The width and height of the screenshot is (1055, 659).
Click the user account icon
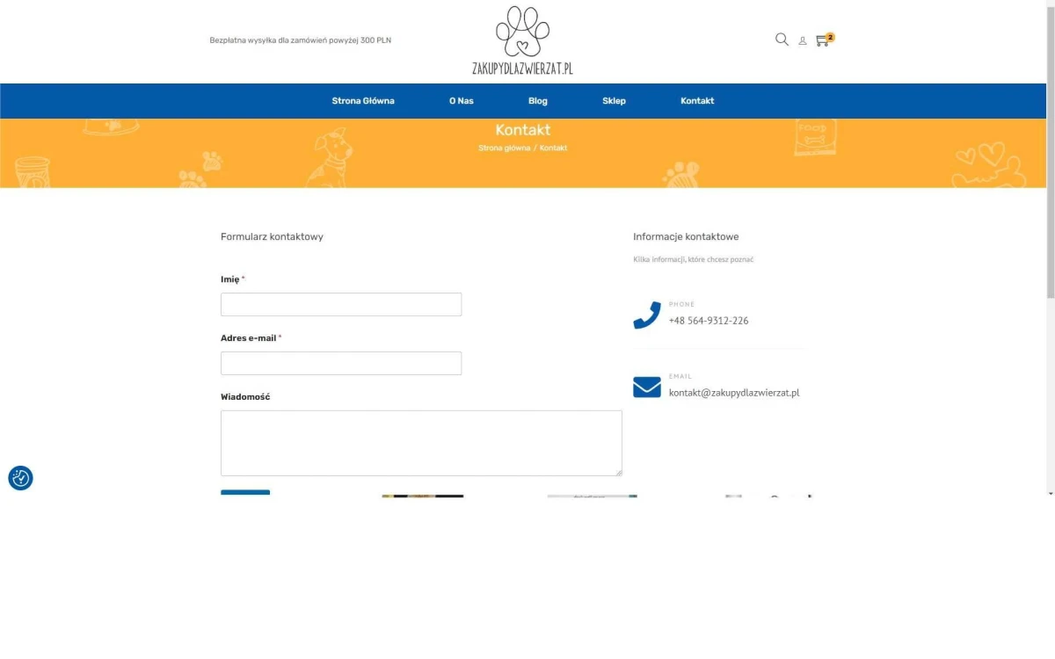point(803,41)
